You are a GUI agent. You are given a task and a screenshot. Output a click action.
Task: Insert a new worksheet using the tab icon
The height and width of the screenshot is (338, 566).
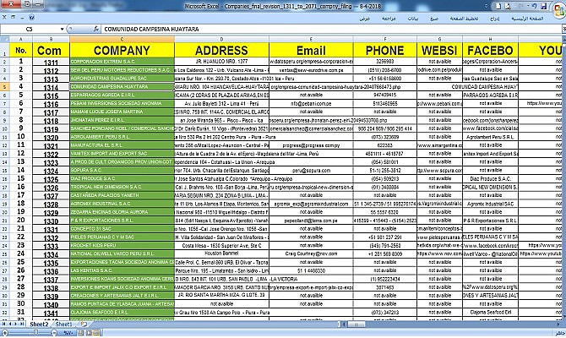[x=84, y=324]
